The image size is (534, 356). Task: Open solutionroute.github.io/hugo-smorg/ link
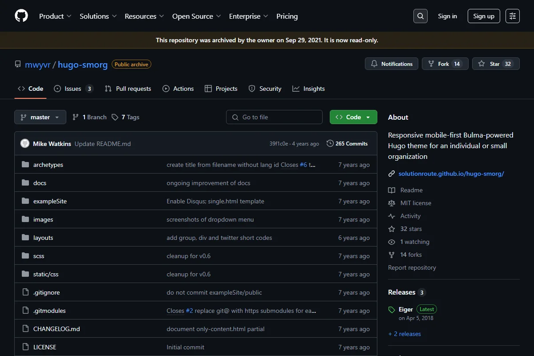point(451,174)
